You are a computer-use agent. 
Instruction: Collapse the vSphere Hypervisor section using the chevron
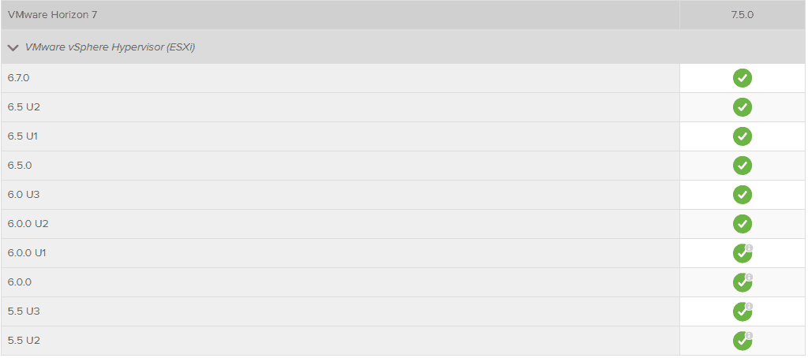[x=13, y=47]
